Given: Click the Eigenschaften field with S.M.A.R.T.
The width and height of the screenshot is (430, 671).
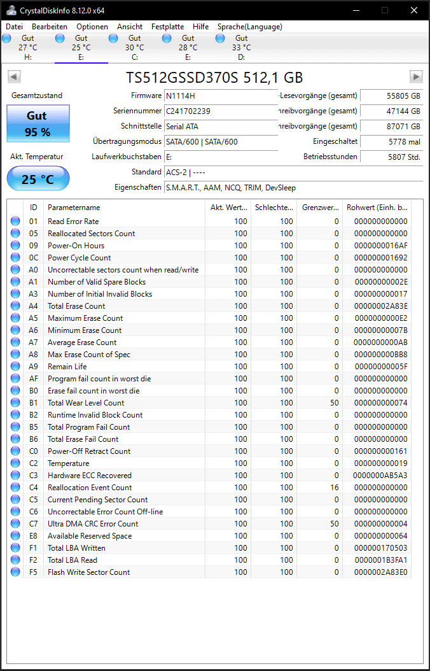Looking at the screenshot, I should (x=293, y=187).
